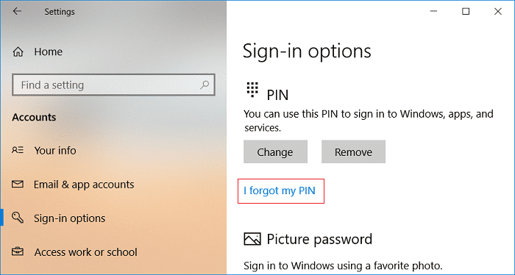Focus the Find a setting box

(x=113, y=85)
